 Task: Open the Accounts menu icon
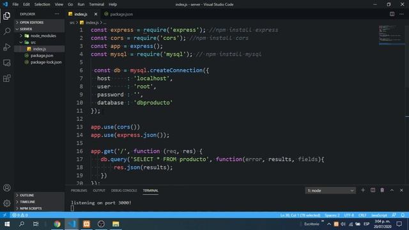click(x=7, y=188)
